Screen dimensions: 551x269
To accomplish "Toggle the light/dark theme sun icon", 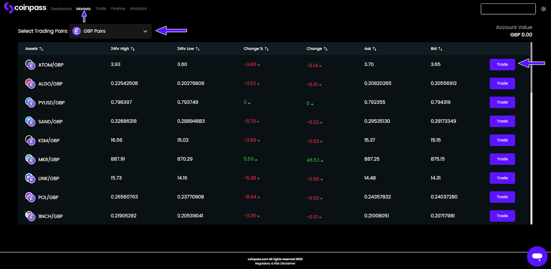I will [x=543, y=9].
